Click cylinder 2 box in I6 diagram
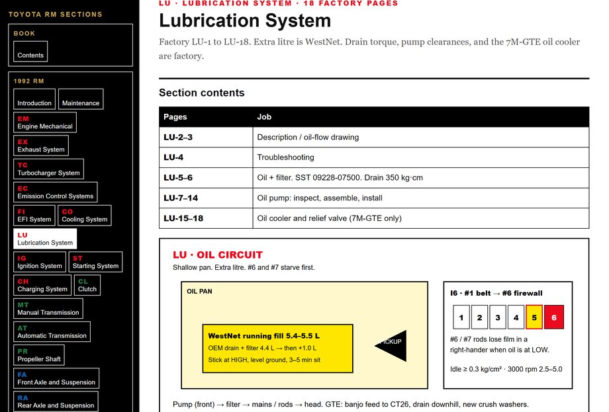609x412 pixels. point(480,317)
